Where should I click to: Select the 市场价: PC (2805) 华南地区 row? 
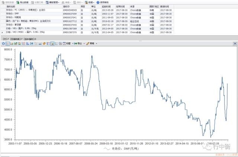tap(87, 10)
